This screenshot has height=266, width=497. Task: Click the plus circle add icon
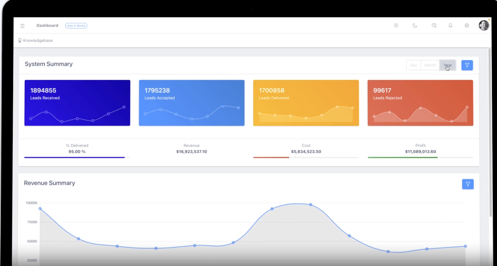[396, 25]
